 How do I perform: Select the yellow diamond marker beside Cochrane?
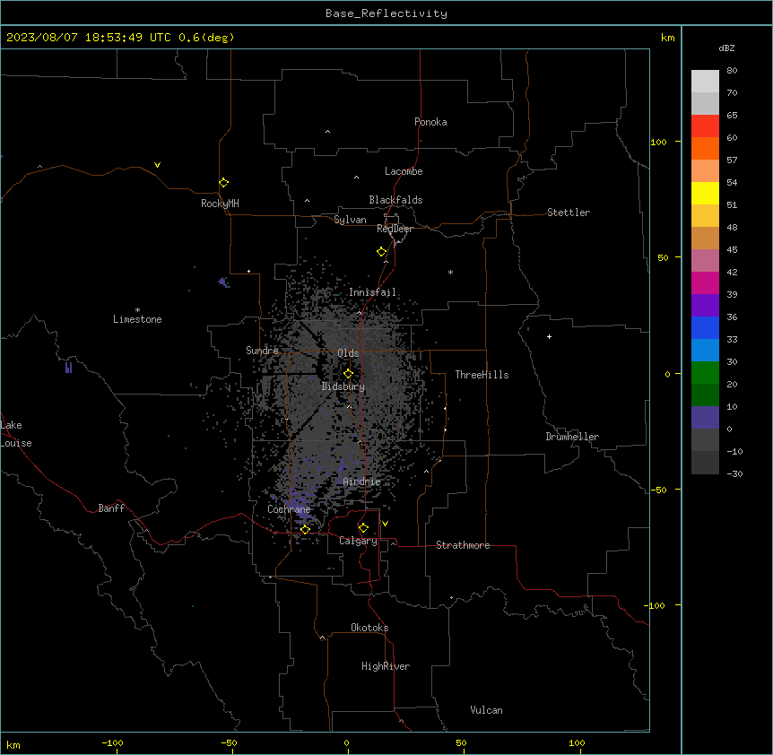[x=305, y=529]
